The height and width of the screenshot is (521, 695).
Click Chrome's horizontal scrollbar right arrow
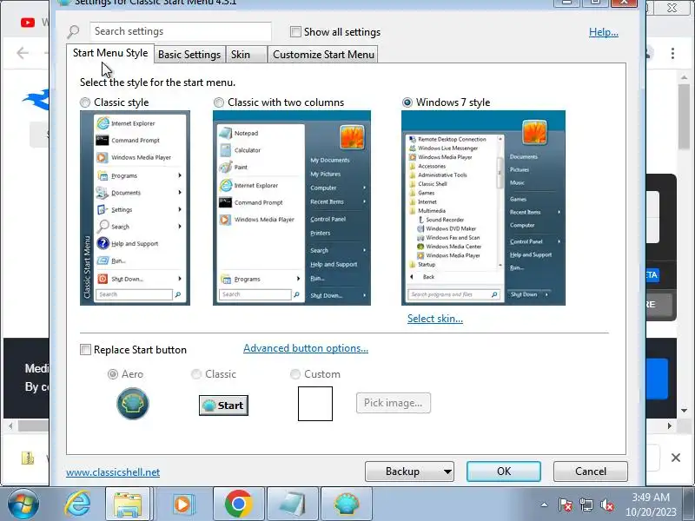pos(670,425)
